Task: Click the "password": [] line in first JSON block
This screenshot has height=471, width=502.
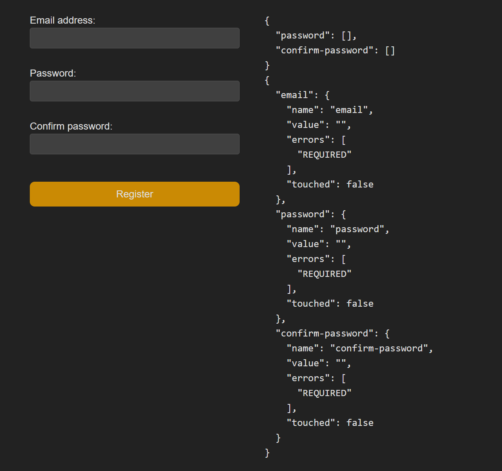Action: click(x=316, y=36)
